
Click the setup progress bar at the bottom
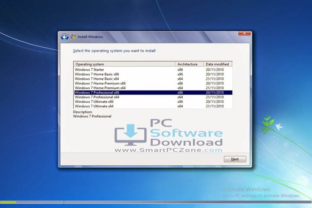point(156,202)
